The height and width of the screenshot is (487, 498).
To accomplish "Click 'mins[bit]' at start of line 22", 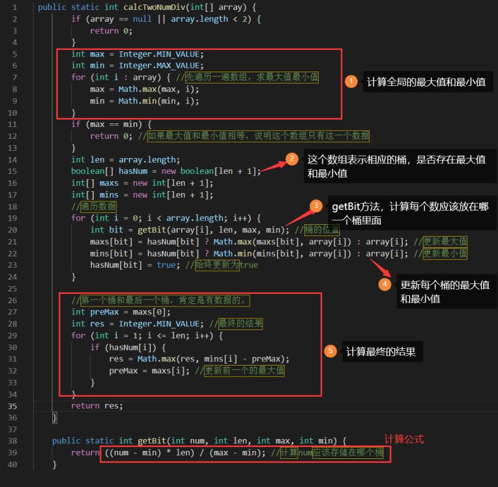I will (x=111, y=253).
